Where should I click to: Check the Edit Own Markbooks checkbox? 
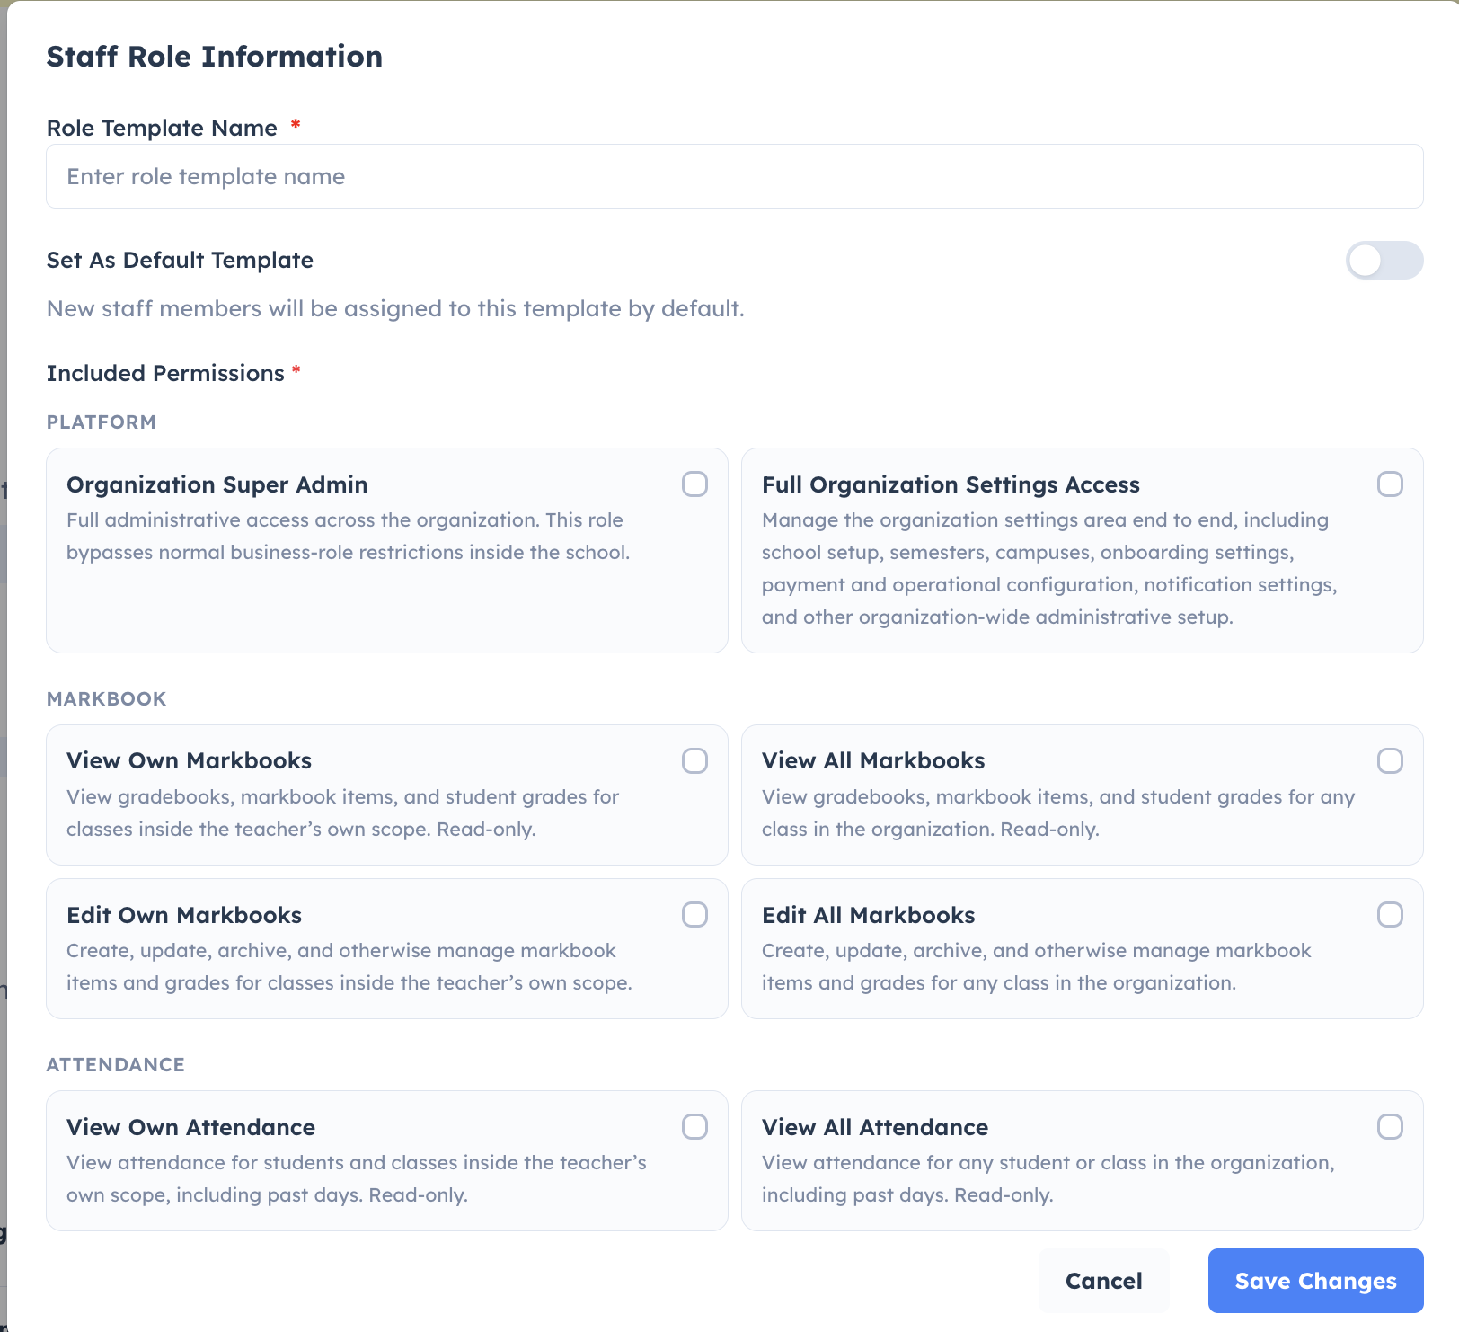pos(694,915)
